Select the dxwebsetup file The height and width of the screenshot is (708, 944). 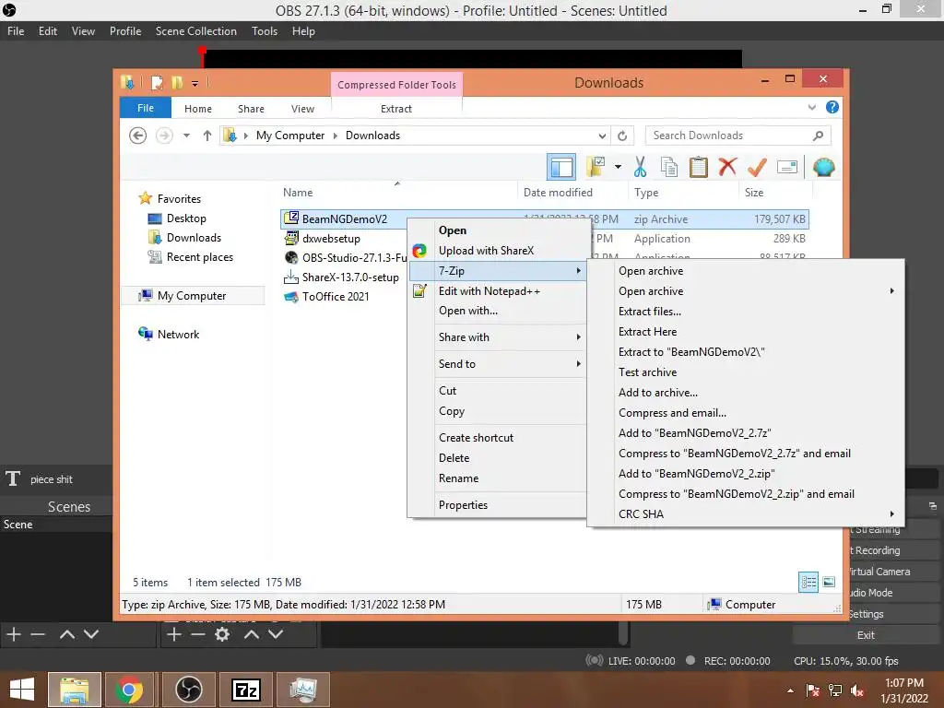tap(331, 239)
